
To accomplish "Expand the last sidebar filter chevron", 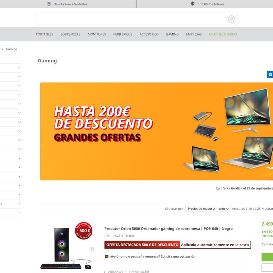I will click(x=19, y=212).
